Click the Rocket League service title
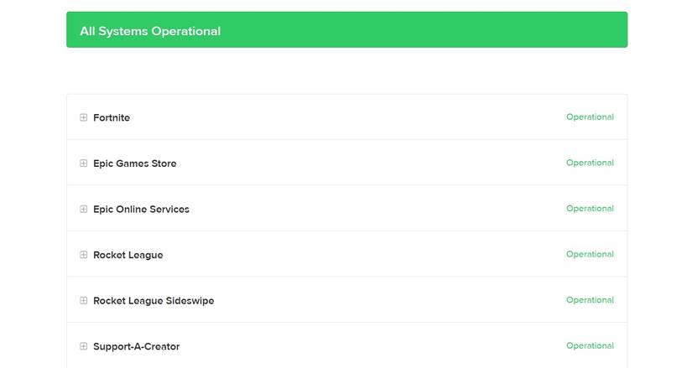 pos(128,255)
